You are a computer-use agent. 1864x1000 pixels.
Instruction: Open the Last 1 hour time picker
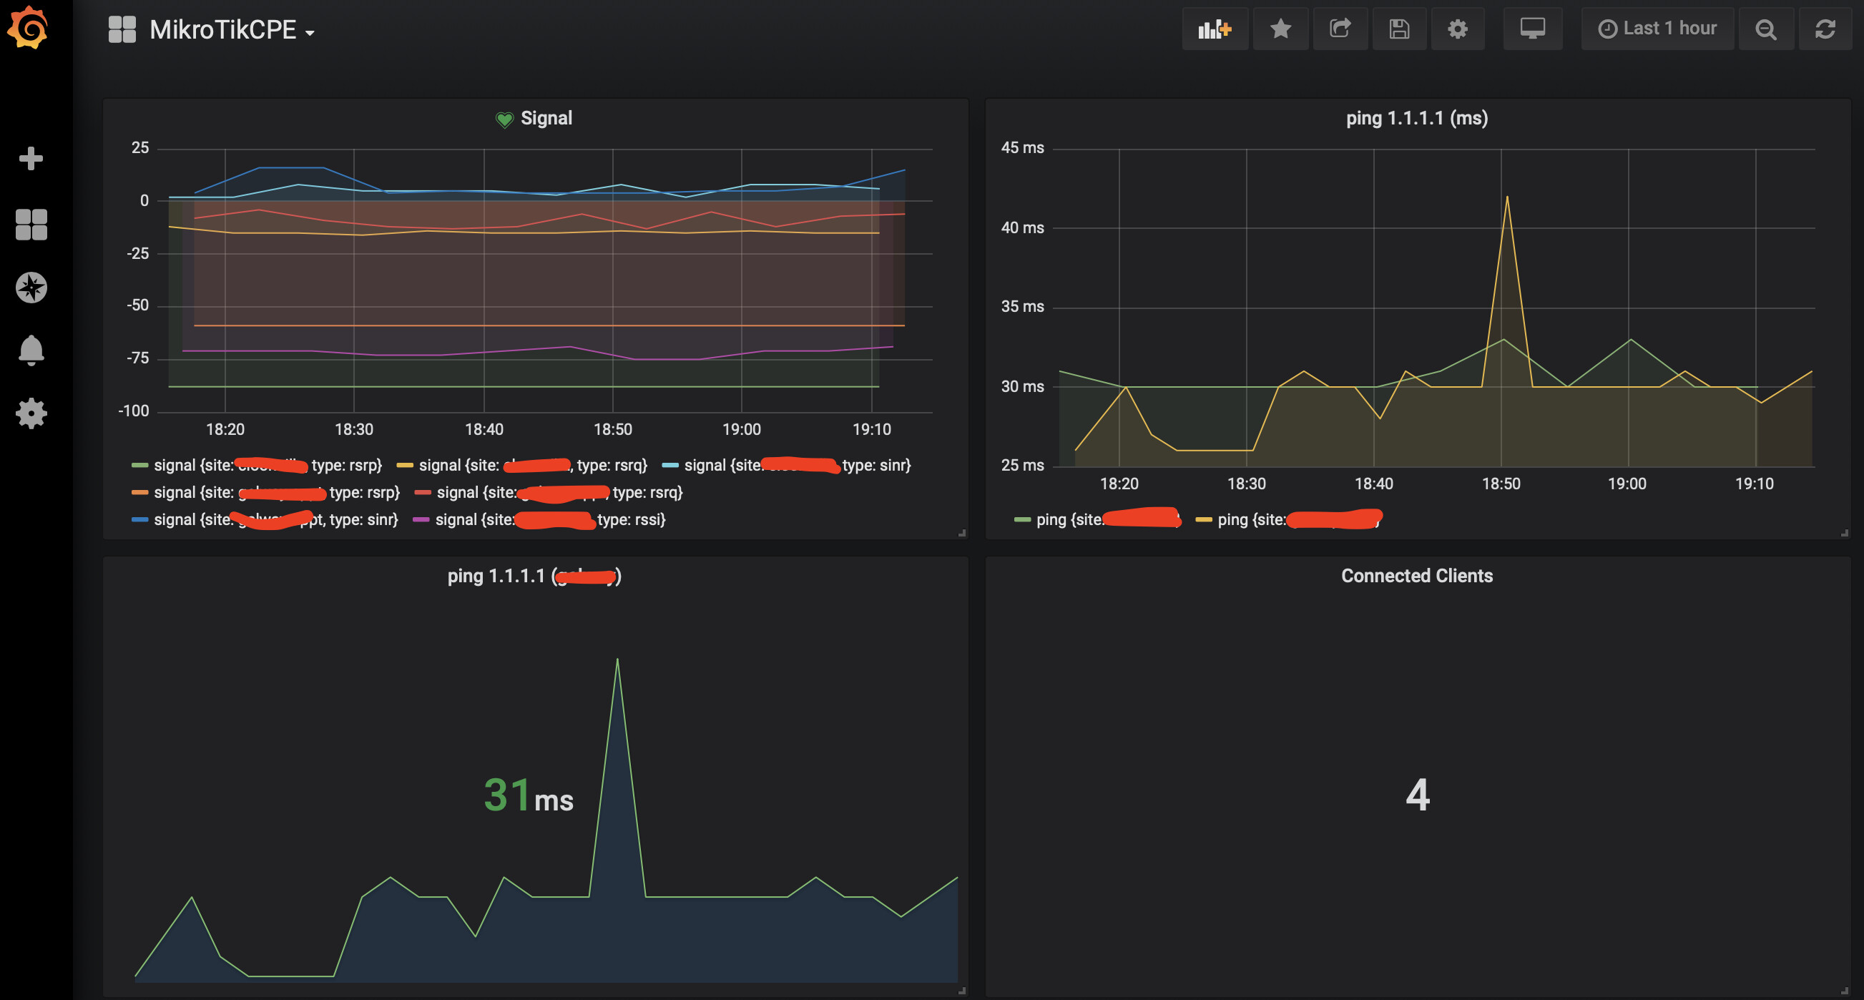pos(1657,29)
